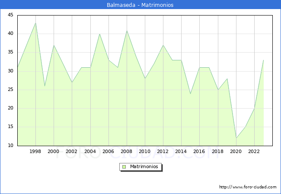Click the y-axis value 30
The image size is (281, 194).
tap(10, 71)
